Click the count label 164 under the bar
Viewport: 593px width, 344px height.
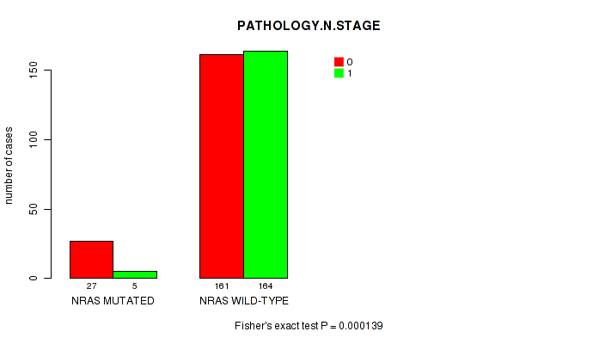pos(266,286)
